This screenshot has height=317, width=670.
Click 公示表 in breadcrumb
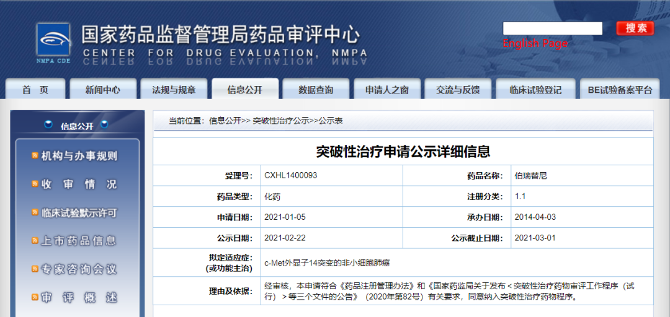coord(330,121)
